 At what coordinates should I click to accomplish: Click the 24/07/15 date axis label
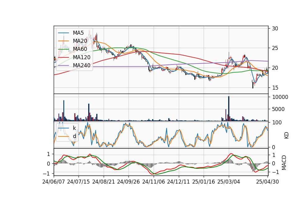point(78,182)
